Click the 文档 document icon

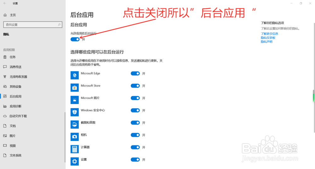[x=5, y=126]
